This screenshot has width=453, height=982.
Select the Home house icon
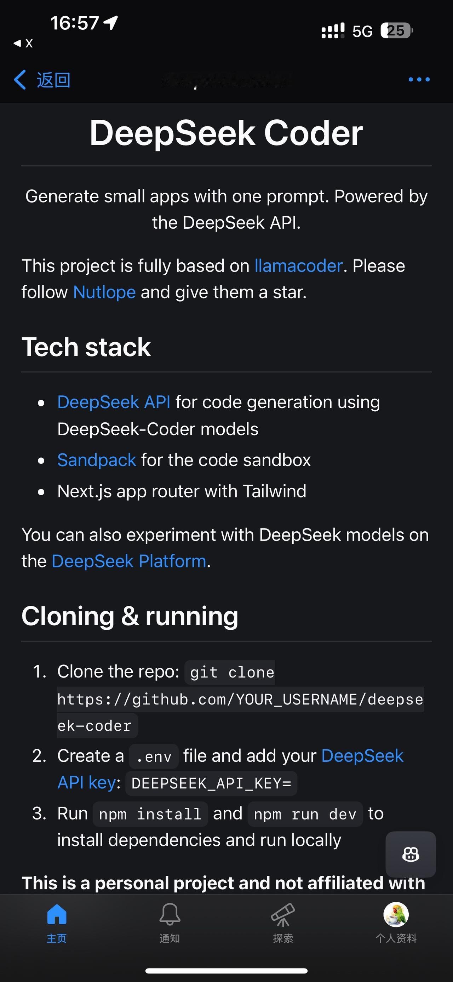pyautogui.click(x=57, y=914)
